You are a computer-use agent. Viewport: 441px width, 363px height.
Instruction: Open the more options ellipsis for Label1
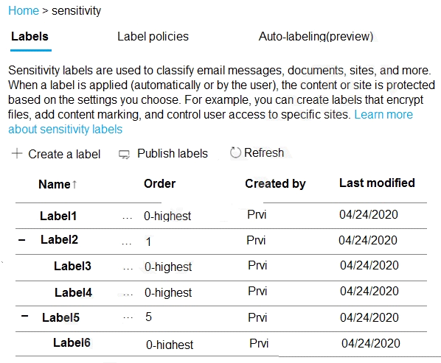[x=127, y=218]
